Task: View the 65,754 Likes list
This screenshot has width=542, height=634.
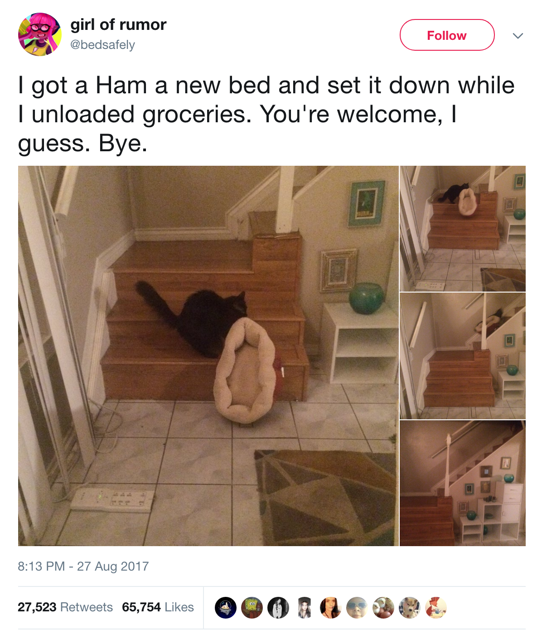Action: click(x=158, y=607)
